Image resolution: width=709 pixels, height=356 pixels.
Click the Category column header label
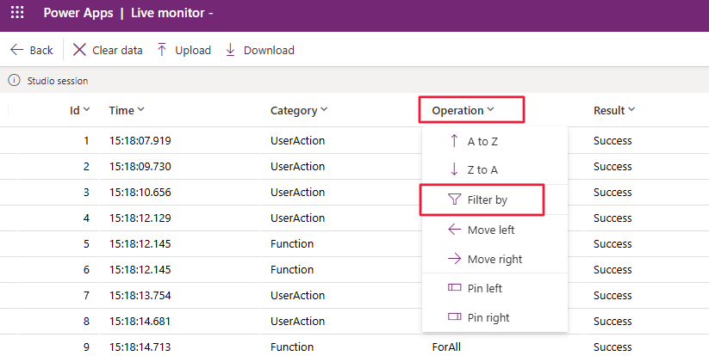click(294, 111)
